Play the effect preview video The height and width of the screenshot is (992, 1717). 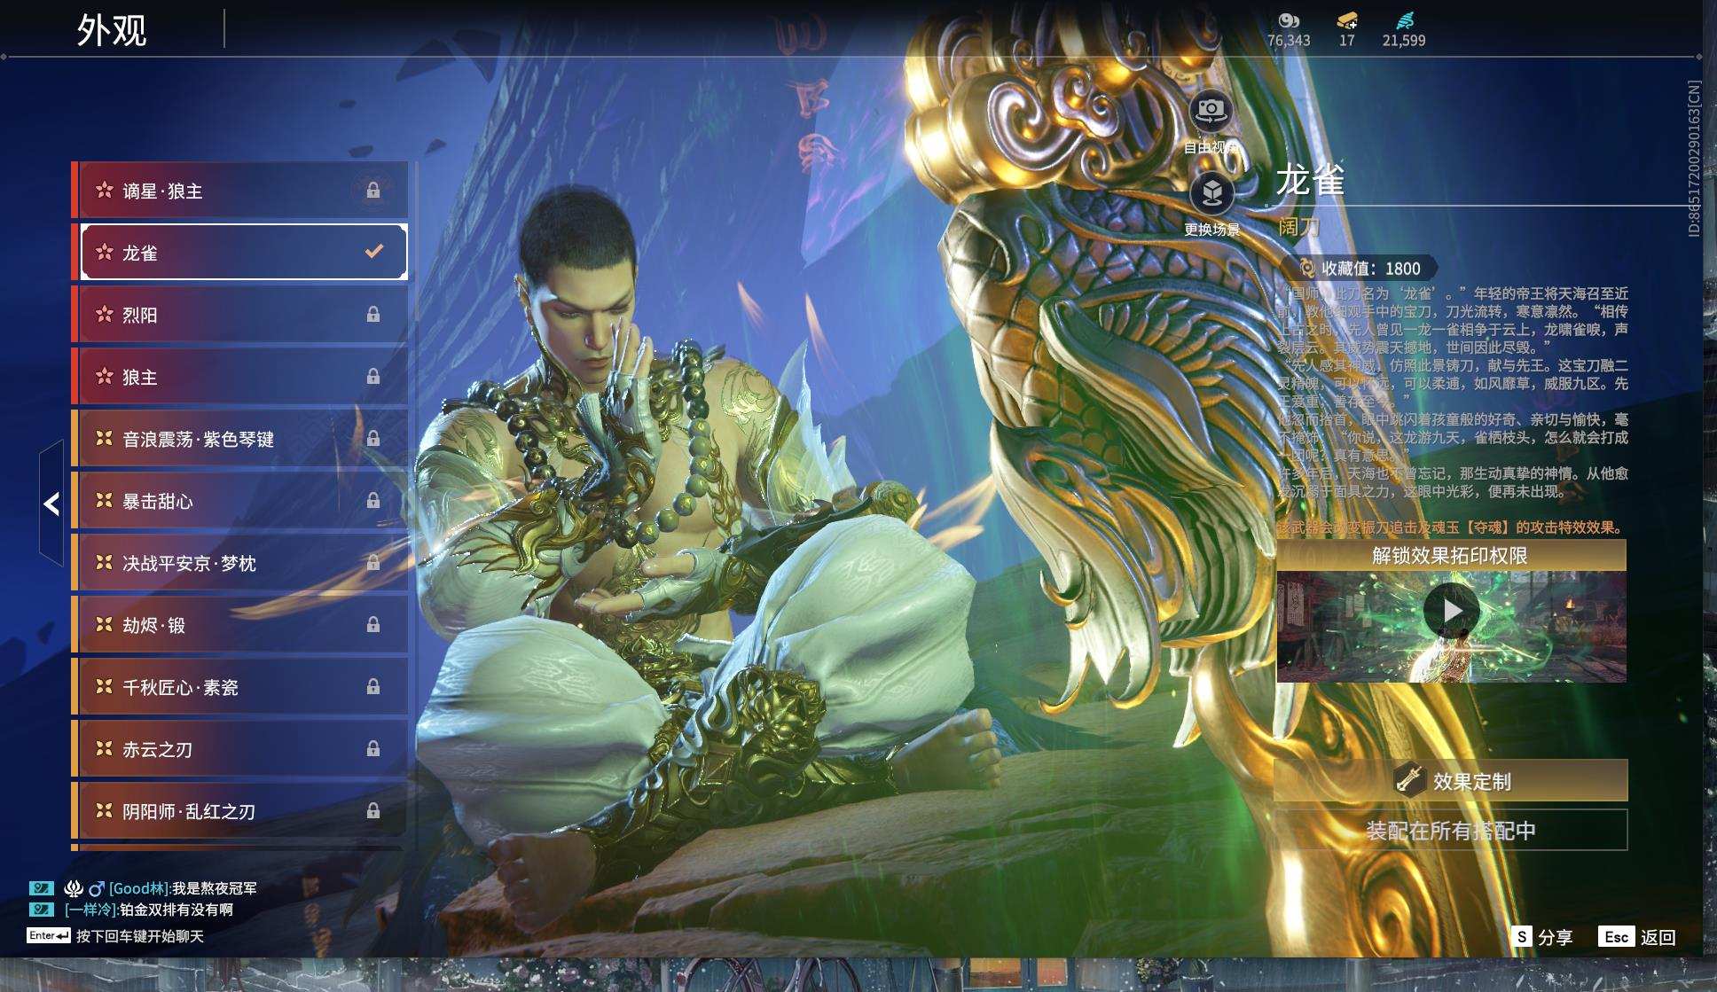click(1451, 611)
